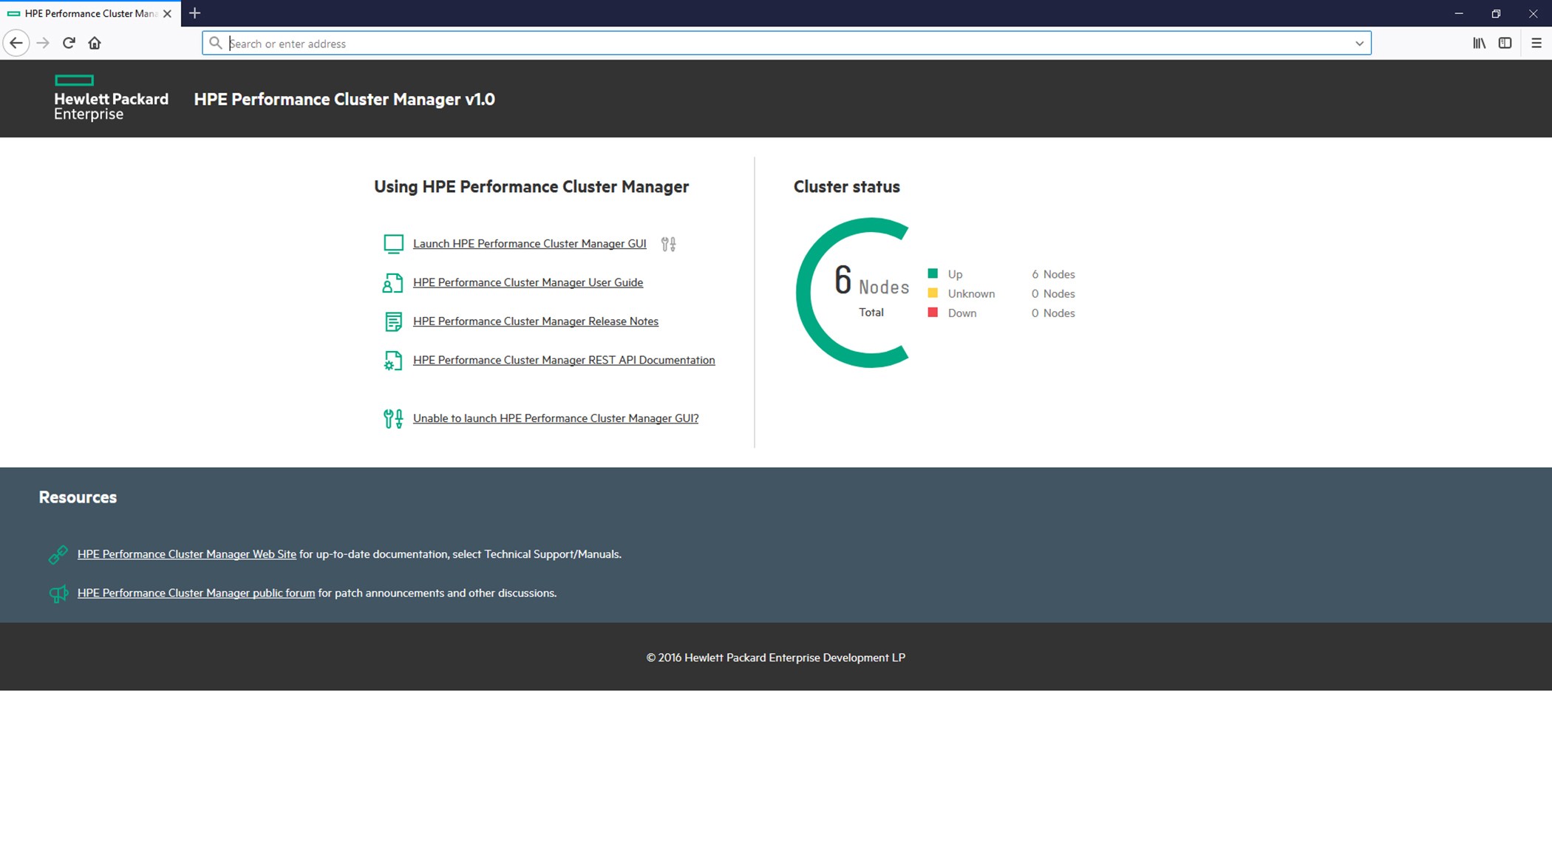Viewport: 1552px width, 841px height.
Task: Click the tools icon after Launch GUI link
Action: tap(668, 244)
